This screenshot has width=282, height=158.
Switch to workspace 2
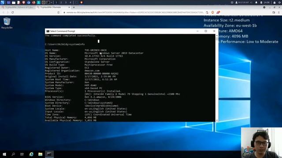coord(61,3)
